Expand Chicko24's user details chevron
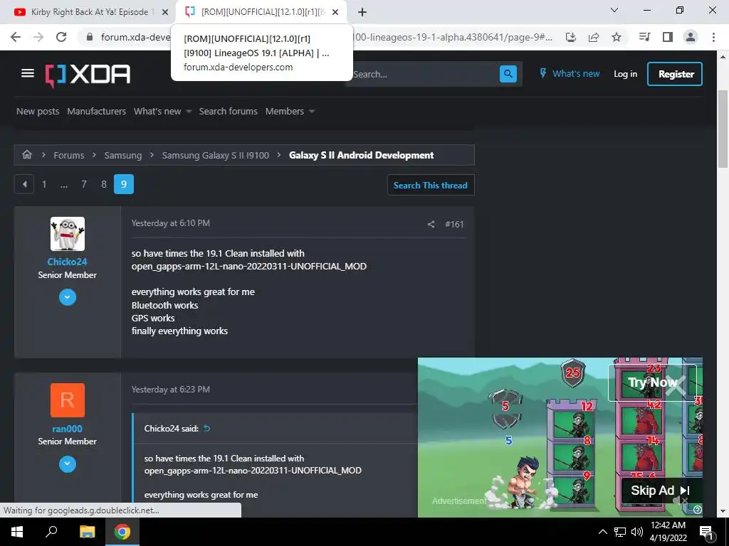The width and height of the screenshot is (729, 546). [68, 297]
